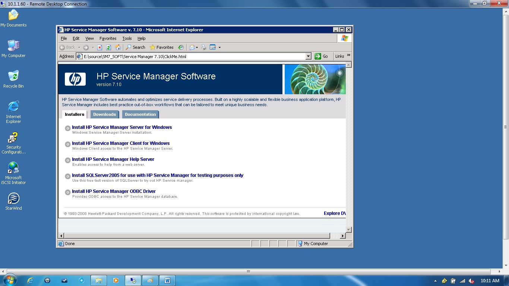Open Security Configuration desktop shortcut

coord(13,143)
